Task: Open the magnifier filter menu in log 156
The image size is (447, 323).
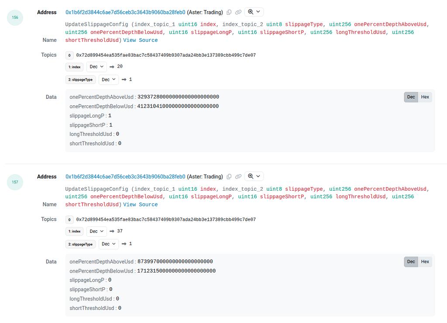Action: (x=254, y=12)
